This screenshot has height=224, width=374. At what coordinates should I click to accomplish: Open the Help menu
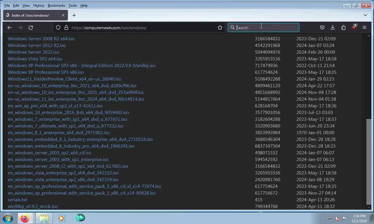coord(84,6)
